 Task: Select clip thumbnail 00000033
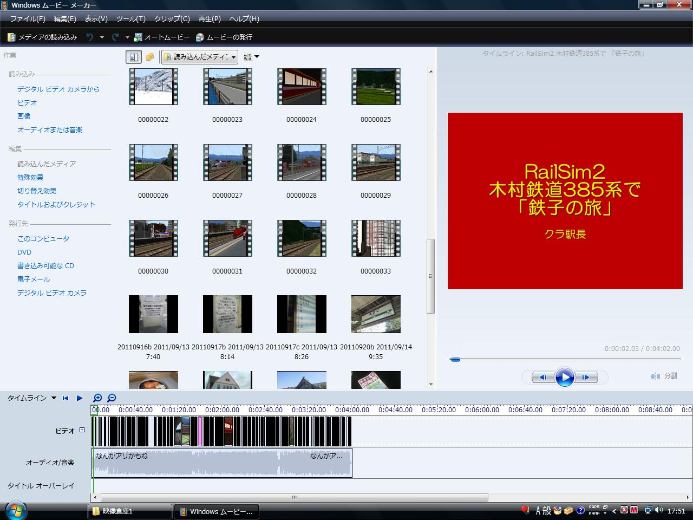click(x=376, y=238)
